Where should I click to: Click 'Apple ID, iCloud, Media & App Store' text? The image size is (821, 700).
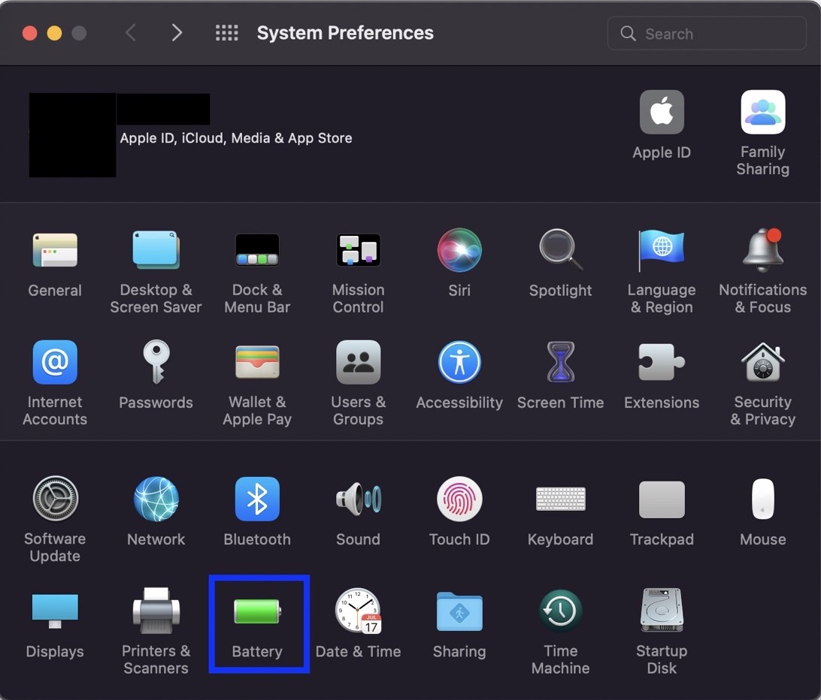[236, 138]
